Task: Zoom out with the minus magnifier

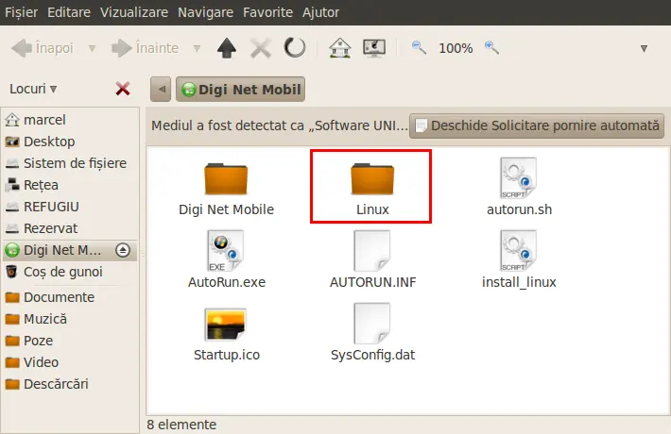Action: pyautogui.click(x=419, y=48)
